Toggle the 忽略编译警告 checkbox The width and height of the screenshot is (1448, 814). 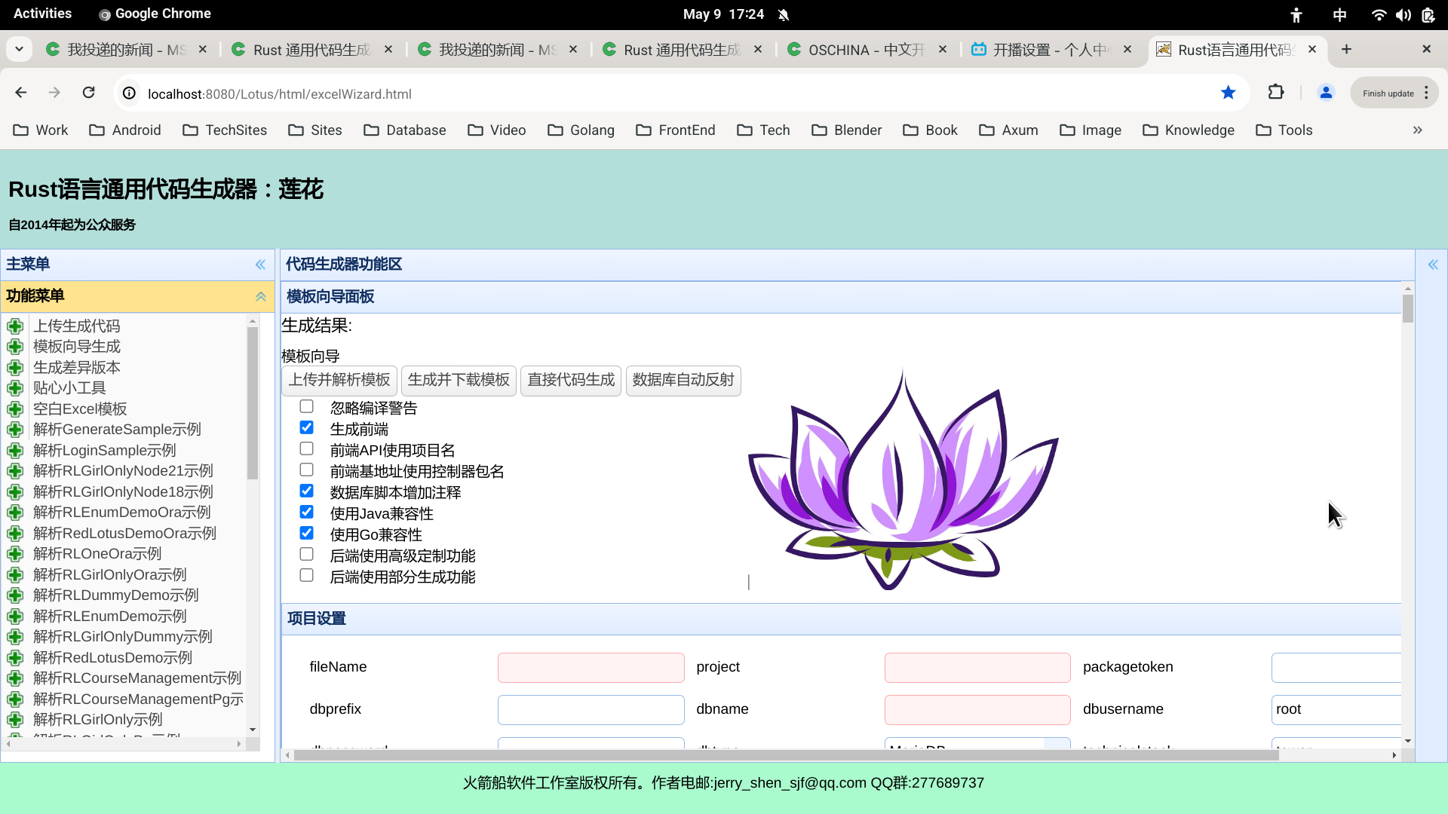tap(306, 408)
